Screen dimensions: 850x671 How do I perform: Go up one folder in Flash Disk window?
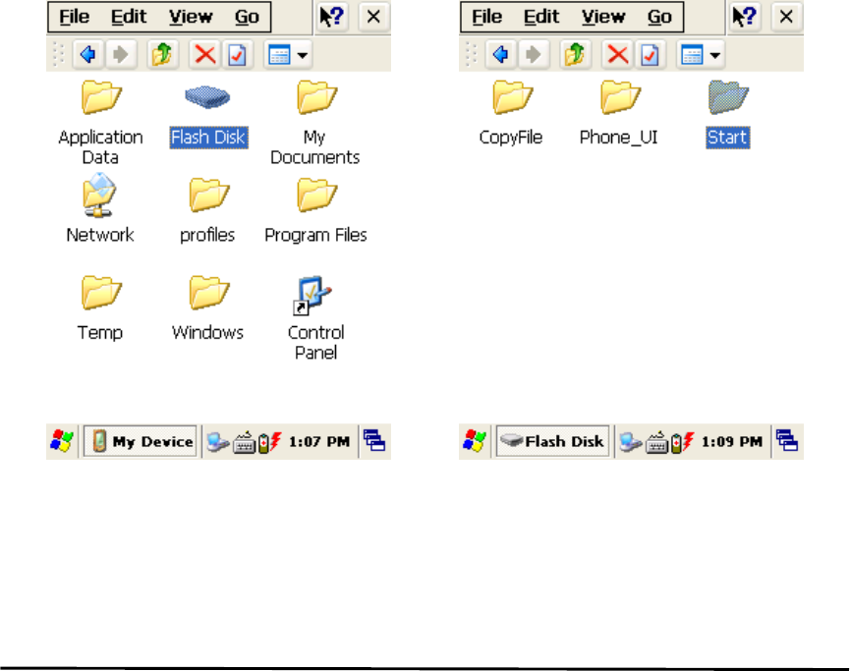(x=575, y=54)
